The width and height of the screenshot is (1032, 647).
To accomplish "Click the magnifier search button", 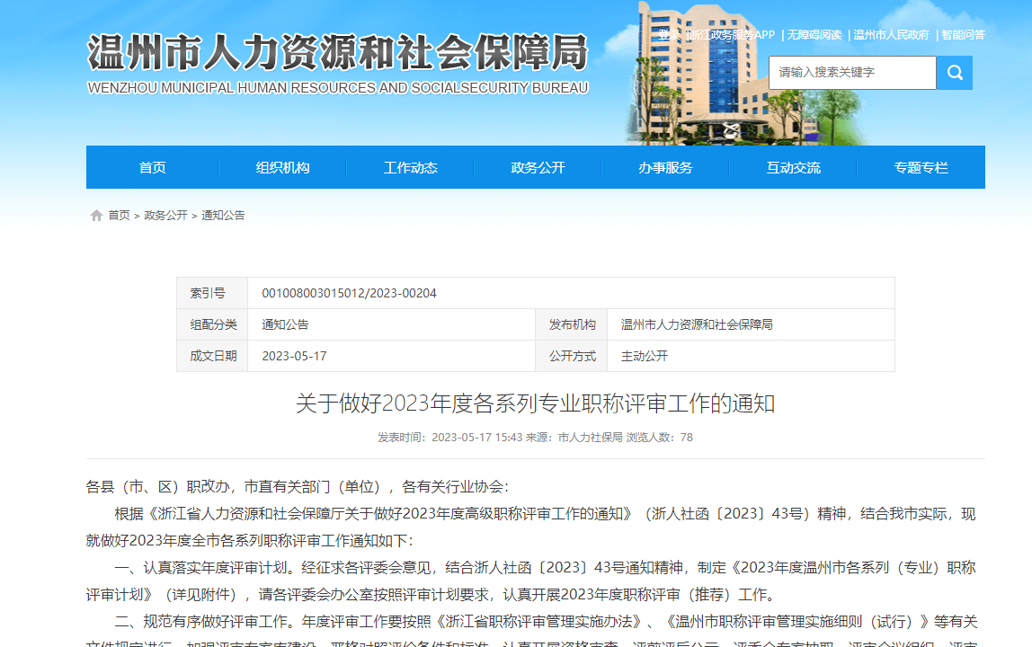I will [954, 73].
